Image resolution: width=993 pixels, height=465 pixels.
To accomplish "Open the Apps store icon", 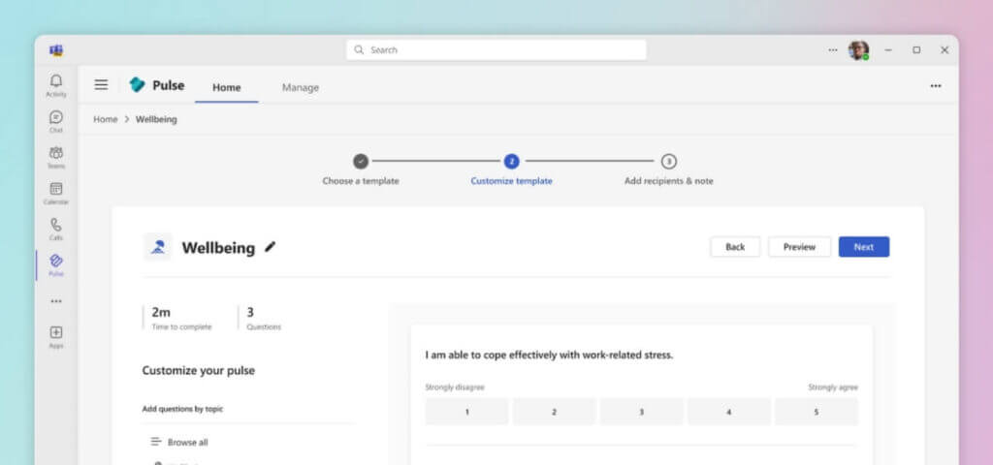I will pos(55,336).
